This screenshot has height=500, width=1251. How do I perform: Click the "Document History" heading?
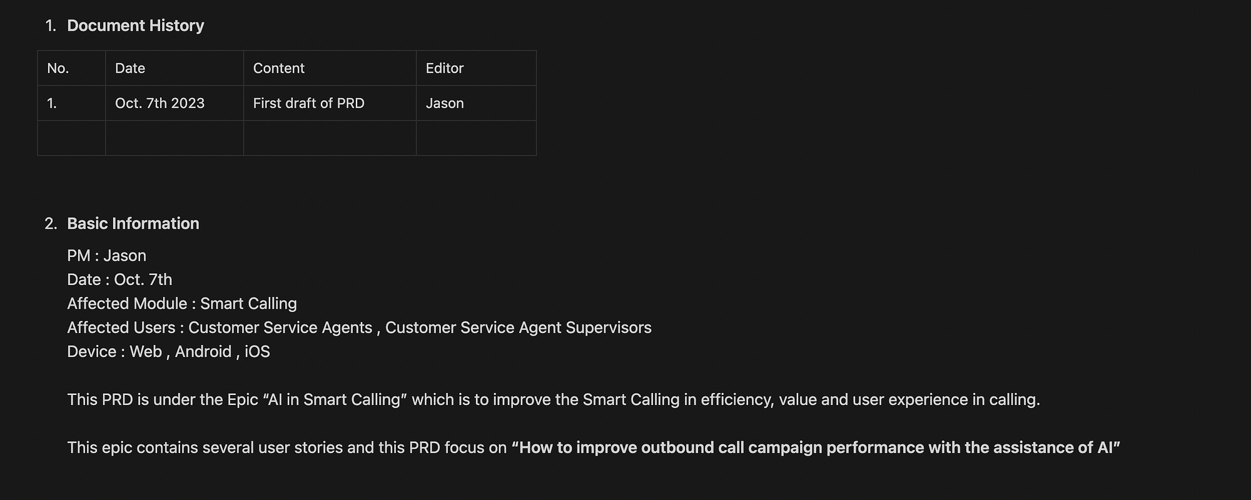point(135,26)
